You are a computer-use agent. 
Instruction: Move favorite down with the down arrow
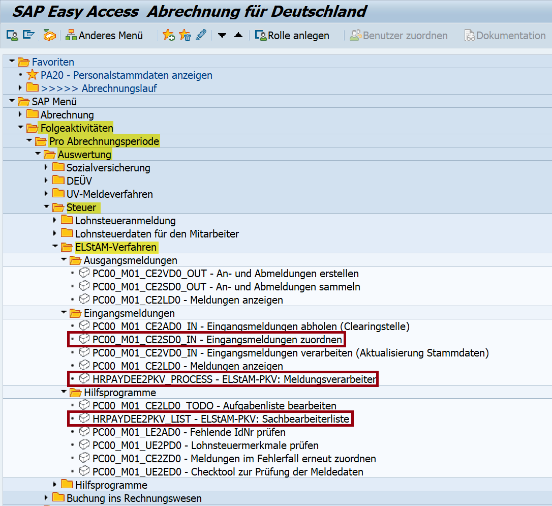(x=222, y=36)
